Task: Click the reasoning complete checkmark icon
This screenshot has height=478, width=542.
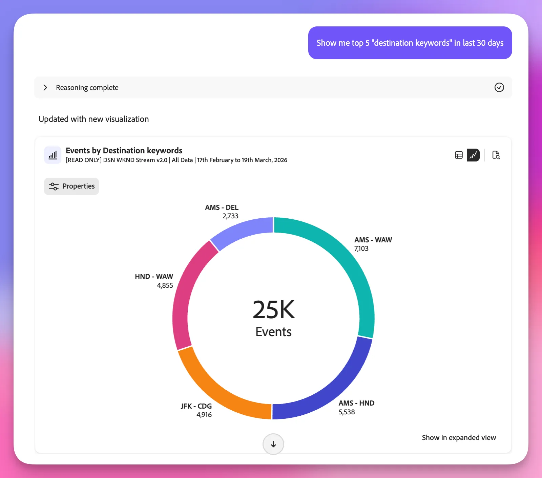Action: coord(499,87)
